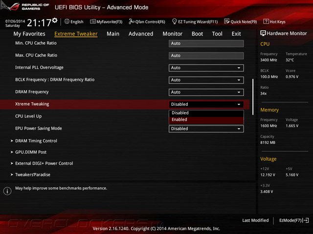Click the vertical scrollbar of settings list
313x234 pixels.
[253, 97]
